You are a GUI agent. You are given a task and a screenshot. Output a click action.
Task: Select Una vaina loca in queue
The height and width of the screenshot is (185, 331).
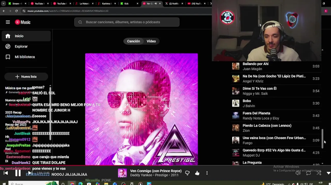[276, 140]
